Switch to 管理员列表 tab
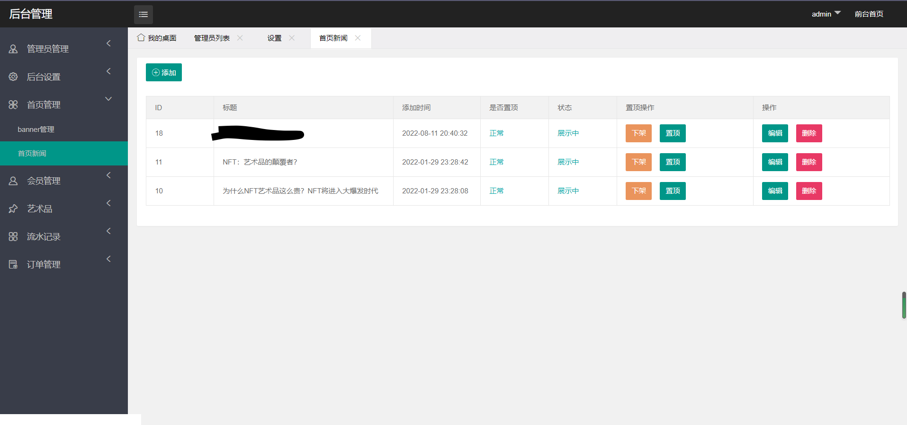 click(212, 38)
